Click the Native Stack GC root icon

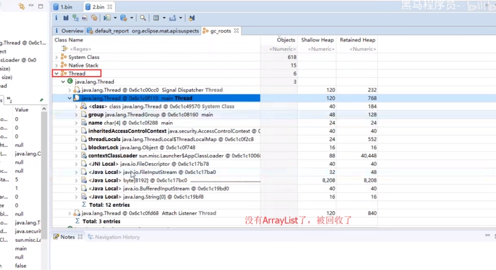coord(64,65)
